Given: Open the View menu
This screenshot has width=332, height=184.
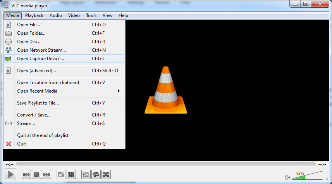Looking at the screenshot, I should pos(107,15).
